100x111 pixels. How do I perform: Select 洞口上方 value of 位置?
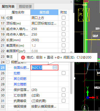point(44,18)
